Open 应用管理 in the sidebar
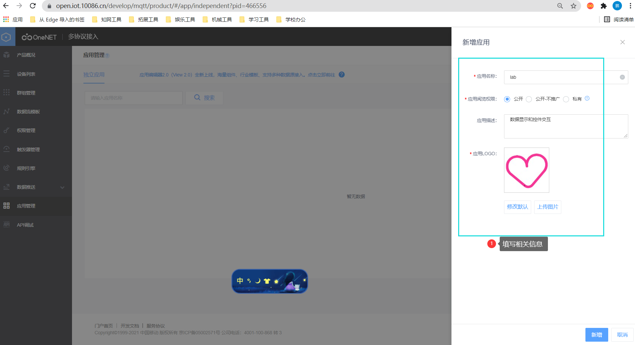Screen dimensions: 635x345 (36, 206)
